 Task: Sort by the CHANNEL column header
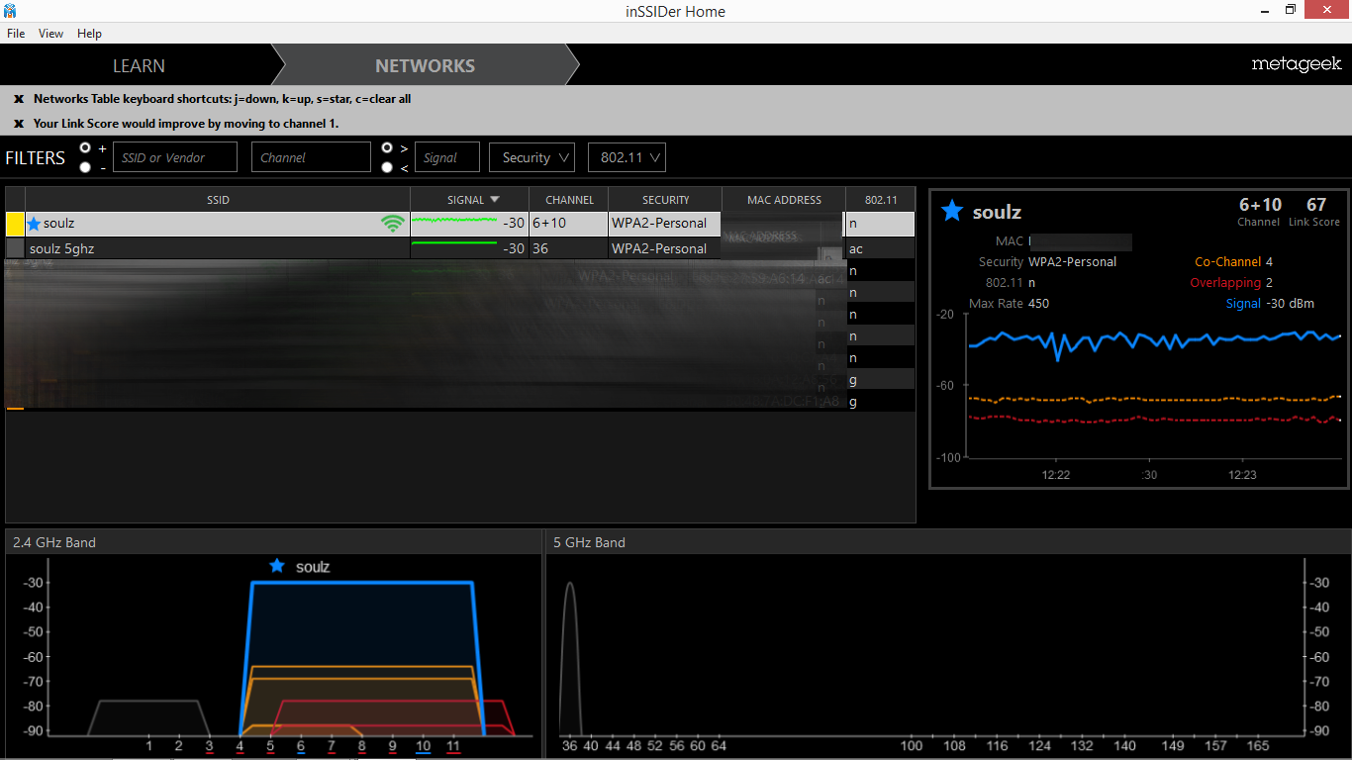click(569, 199)
